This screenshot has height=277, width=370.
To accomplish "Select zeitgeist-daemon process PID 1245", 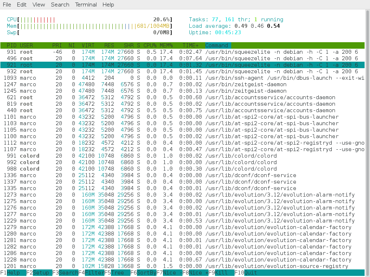I will (182, 91).
